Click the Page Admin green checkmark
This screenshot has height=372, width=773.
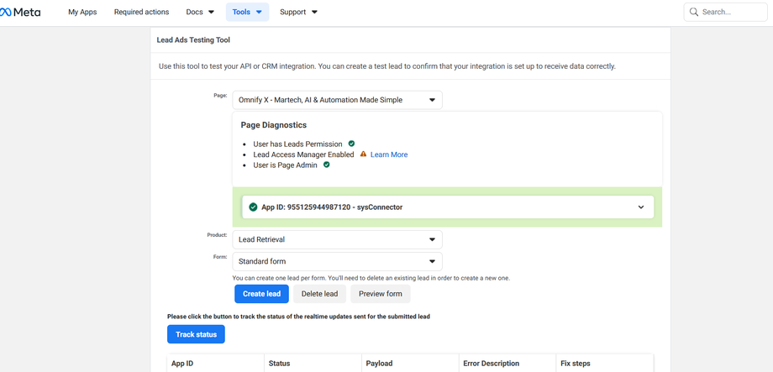[x=327, y=165]
